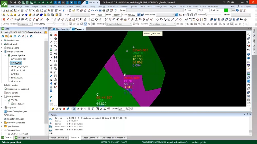The image size is (257, 144).
Task: Click the rotate arrow icon in the toolbar
Action: point(96,19)
